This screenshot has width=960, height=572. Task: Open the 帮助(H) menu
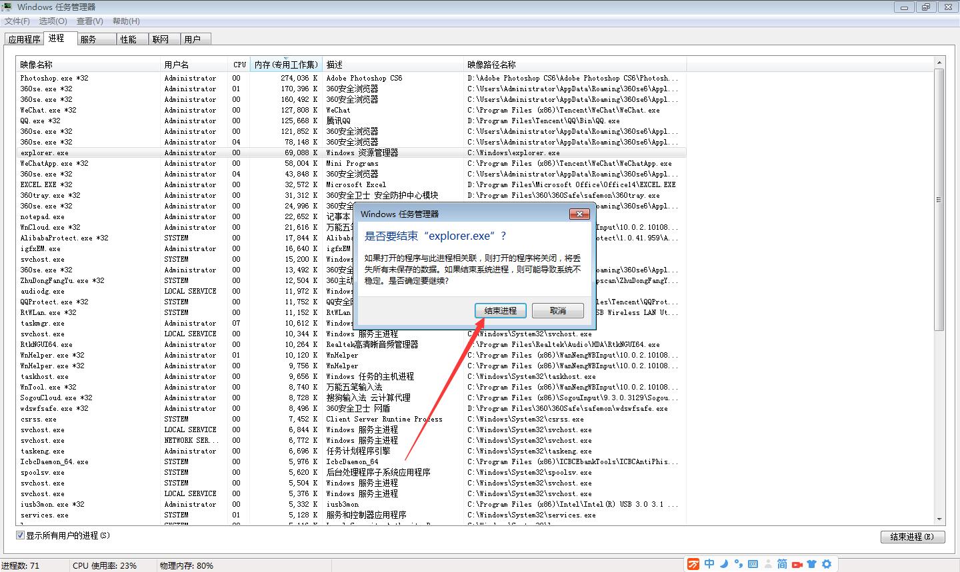126,21
